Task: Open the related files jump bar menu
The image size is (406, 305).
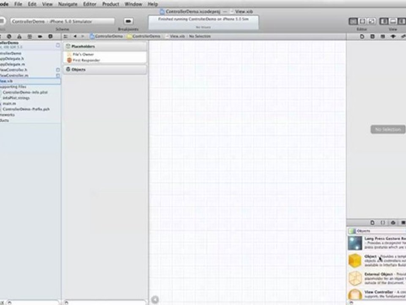Action: pyautogui.click(x=66, y=36)
